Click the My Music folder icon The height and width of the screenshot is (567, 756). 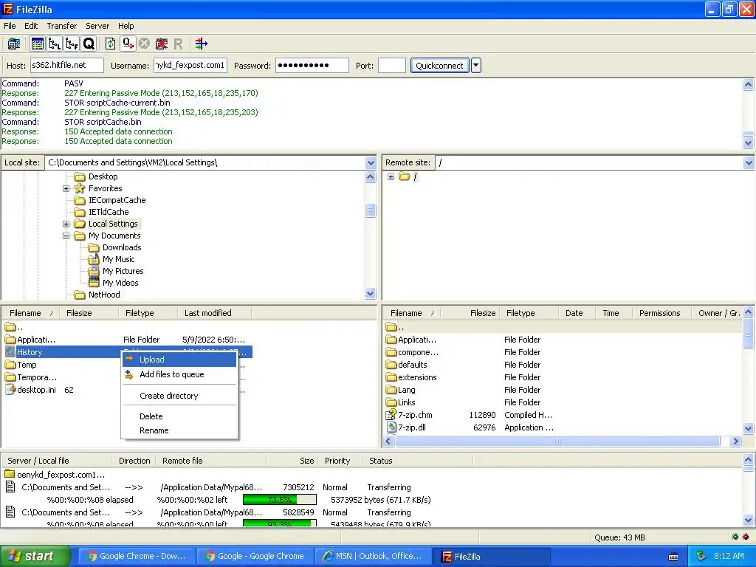click(94, 259)
